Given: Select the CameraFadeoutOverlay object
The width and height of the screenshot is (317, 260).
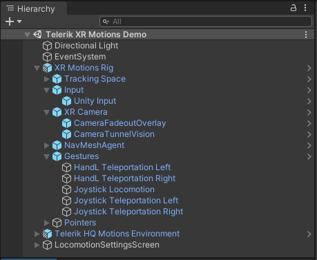Looking at the screenshot, I should (119, 123).
